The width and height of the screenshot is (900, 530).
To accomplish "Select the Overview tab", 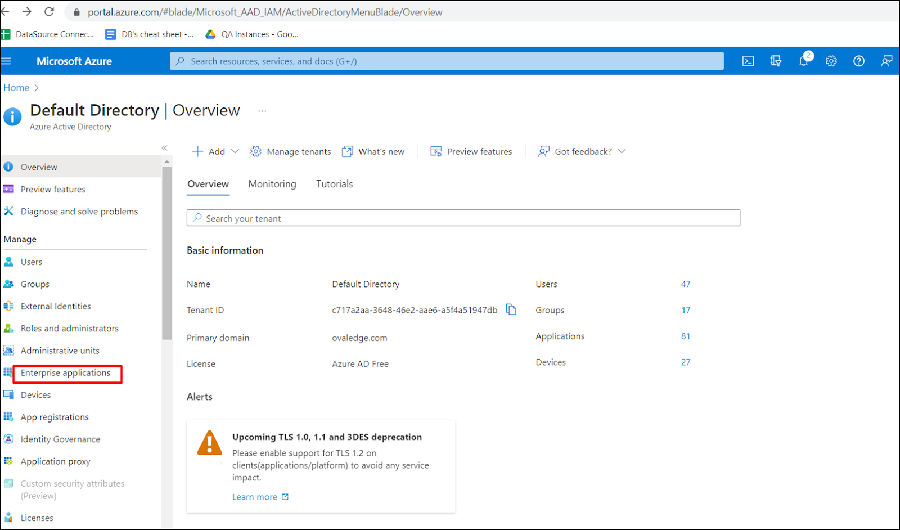I will (208, 184).
